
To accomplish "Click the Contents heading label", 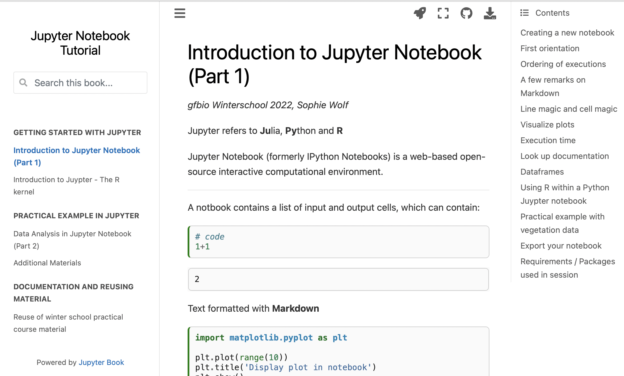I will tap(552, 13).
